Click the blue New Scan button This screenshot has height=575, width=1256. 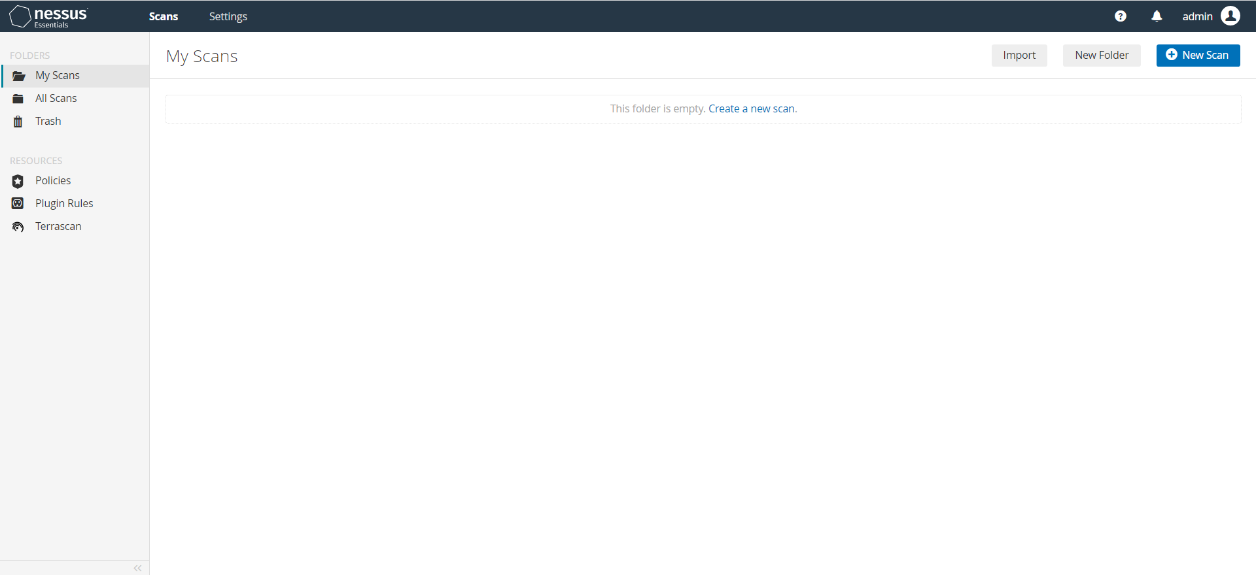click(1198, 56)
